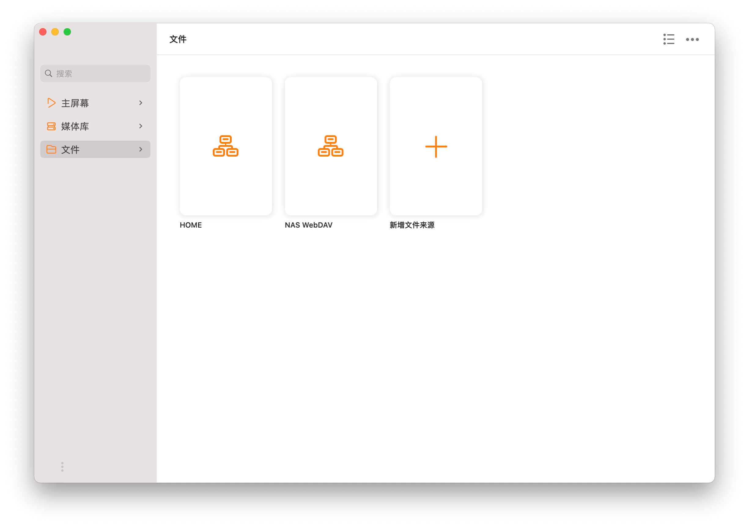Expand the 文件 chevron arrow
The image size is (749, 528).
tap(141, 149)
